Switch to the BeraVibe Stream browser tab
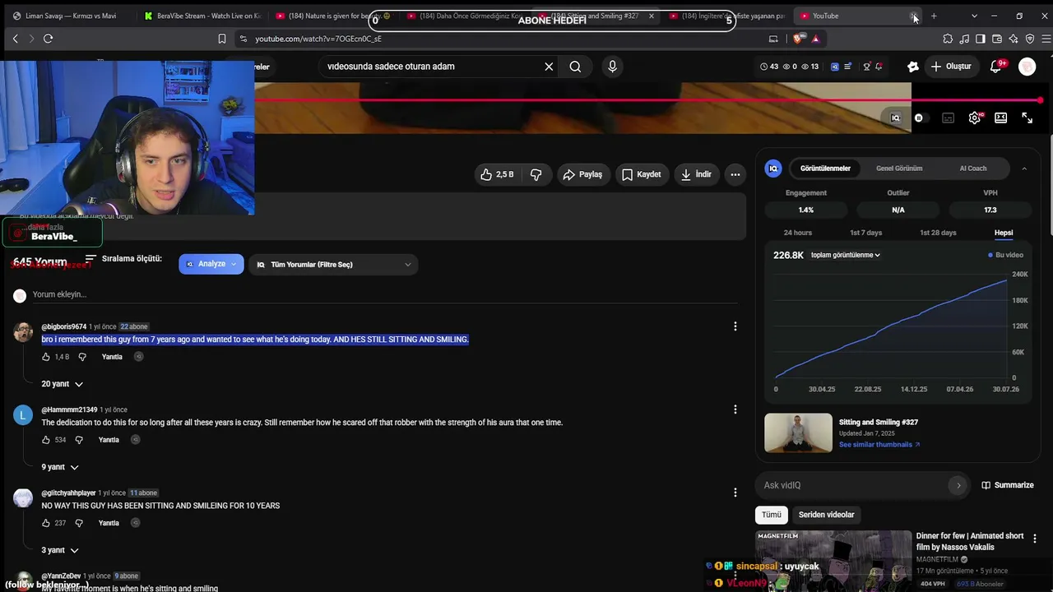 tap(202, 16)
